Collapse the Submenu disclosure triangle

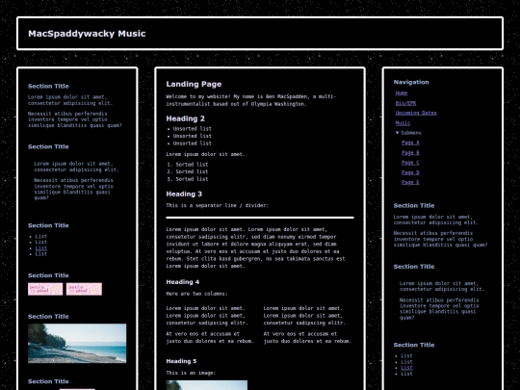click(398, 133)
